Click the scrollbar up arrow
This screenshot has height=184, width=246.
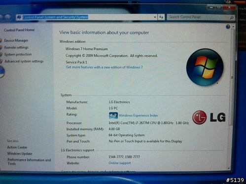(x=233, y=27)
